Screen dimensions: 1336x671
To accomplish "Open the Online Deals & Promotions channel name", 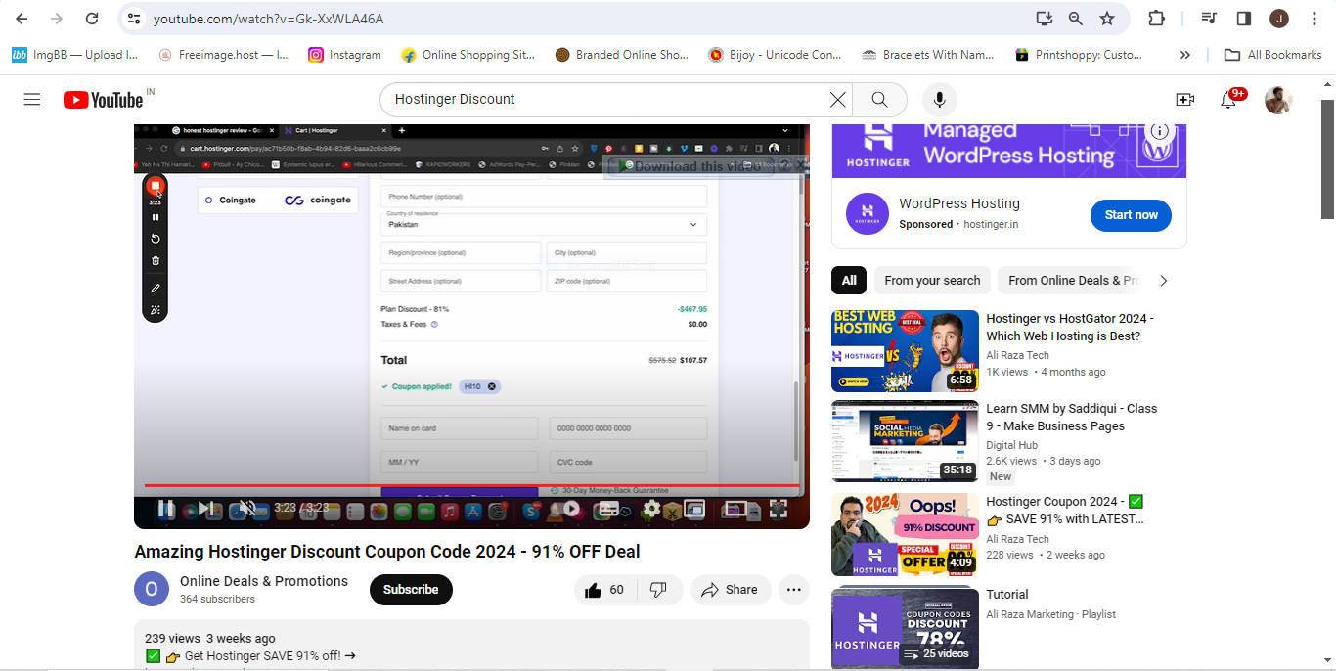I will tap(264, 581).
